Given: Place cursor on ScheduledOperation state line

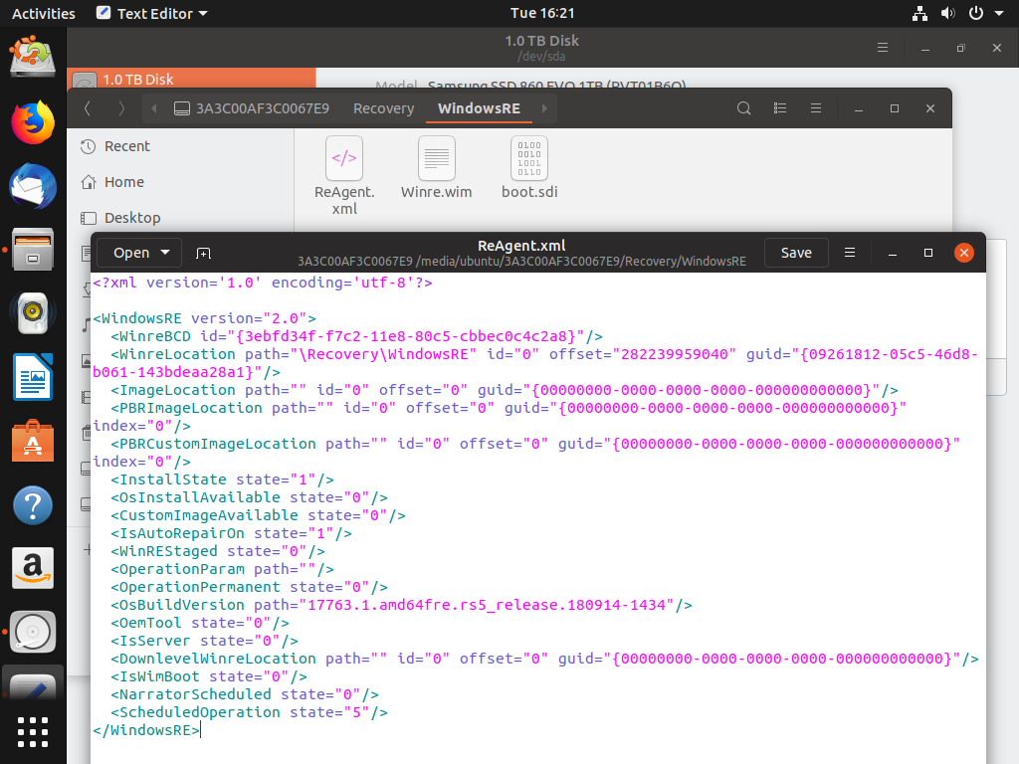Looking at the screenshot, I should pos(249,712).
